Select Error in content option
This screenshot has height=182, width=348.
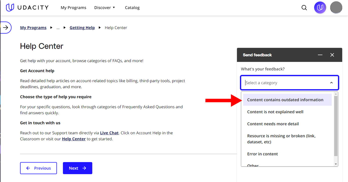(x=287, y=154)
